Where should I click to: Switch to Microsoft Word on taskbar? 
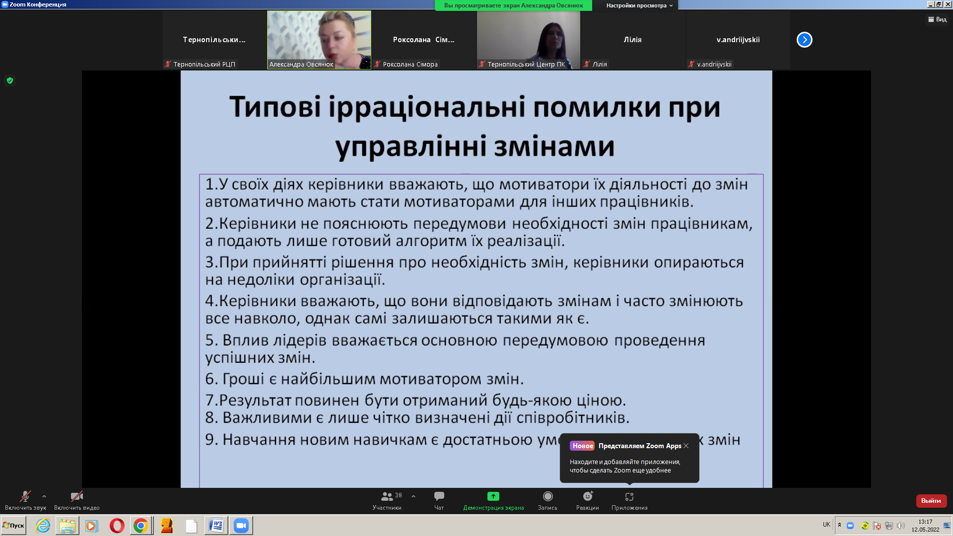(216, 525)
